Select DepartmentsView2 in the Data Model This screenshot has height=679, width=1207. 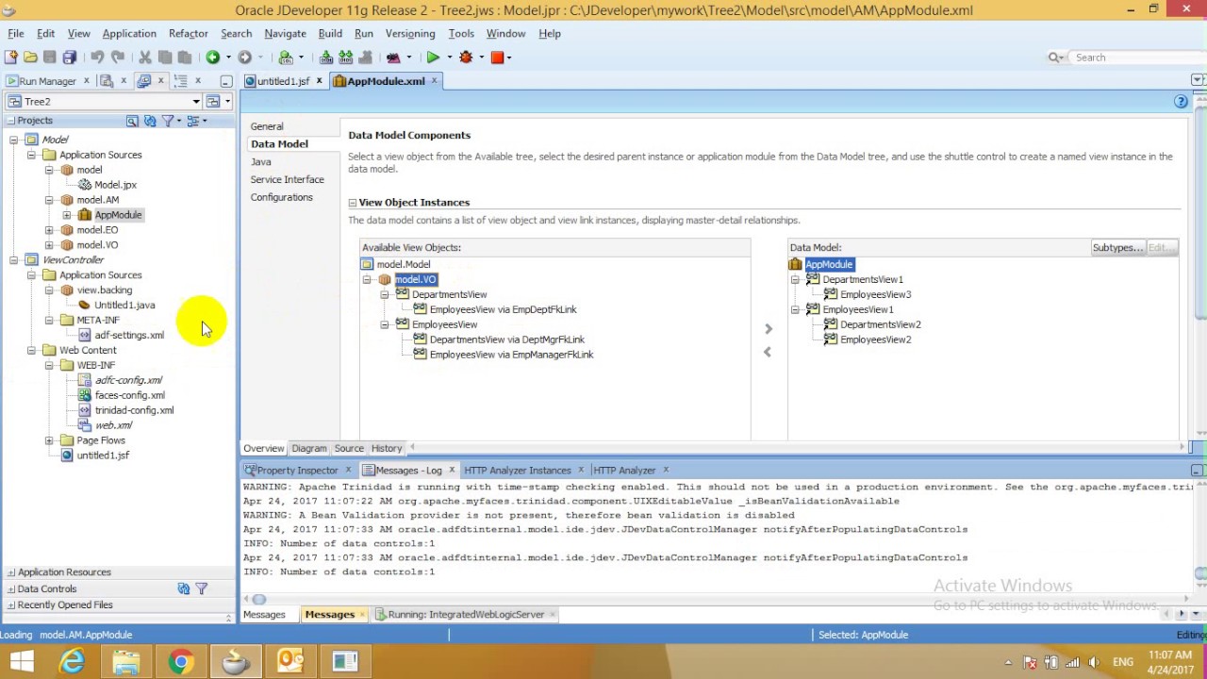(880, 325)
